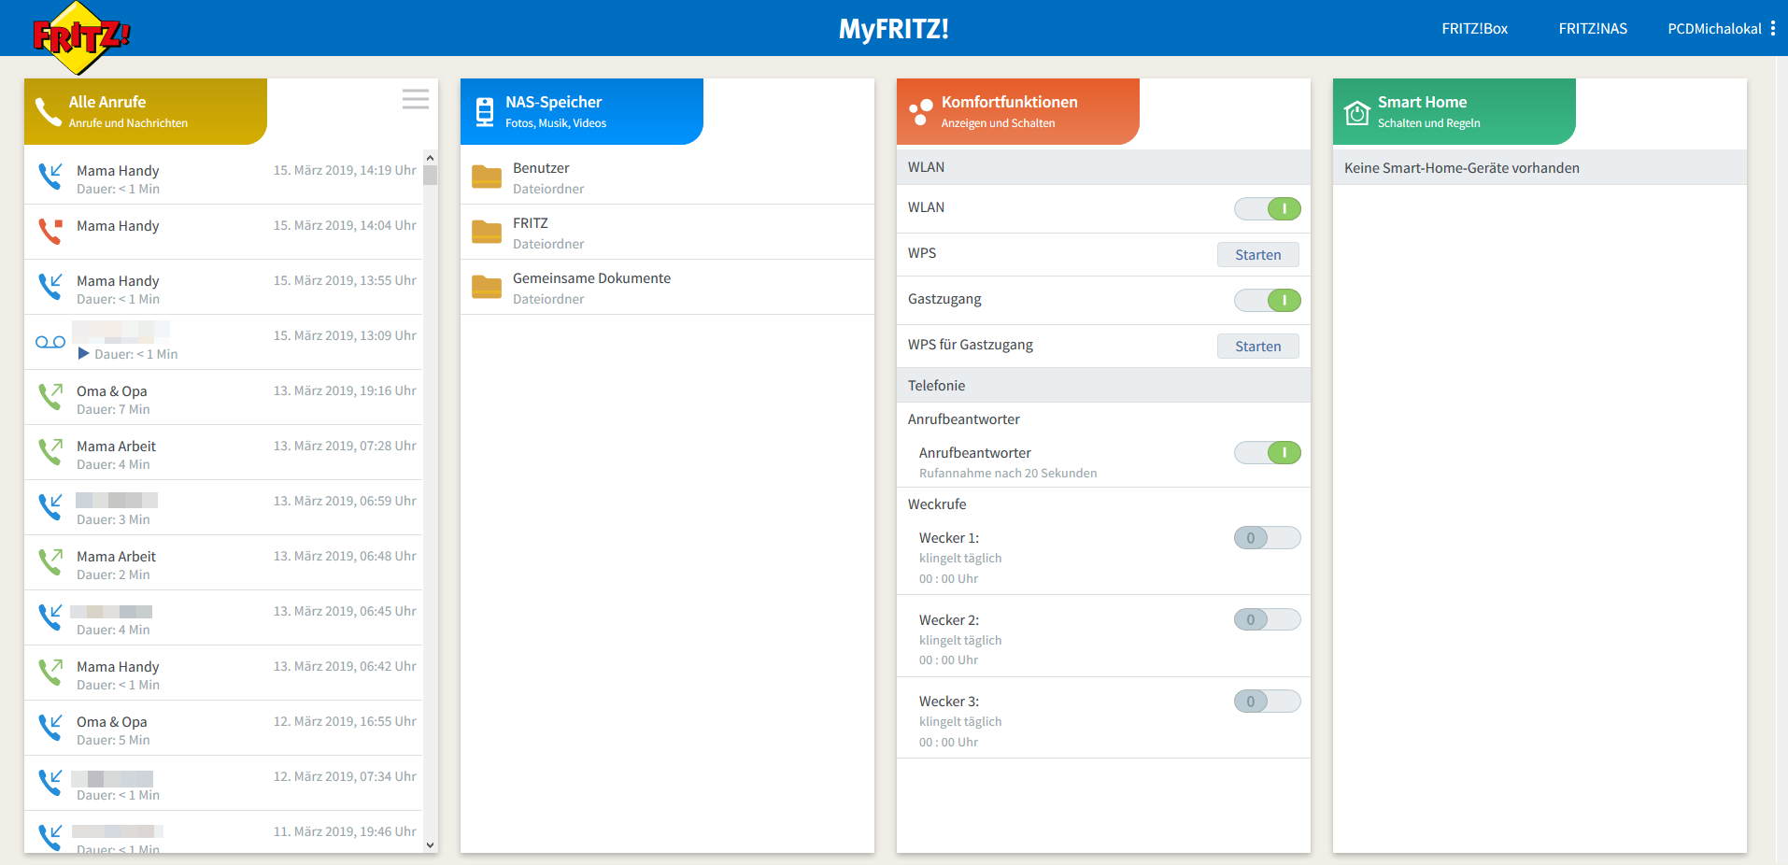Screen dimensions: 1788x865
Task: Open the hamburger menu in Alle Anrufe panel
Action: pos(416,99)
